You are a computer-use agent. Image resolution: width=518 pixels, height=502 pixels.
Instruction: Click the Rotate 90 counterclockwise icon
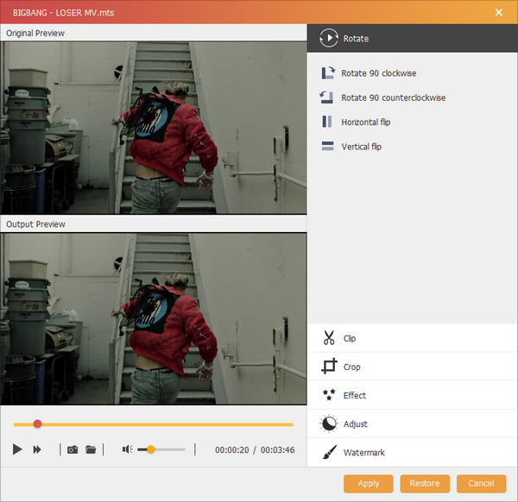click(x=326, y=97)
